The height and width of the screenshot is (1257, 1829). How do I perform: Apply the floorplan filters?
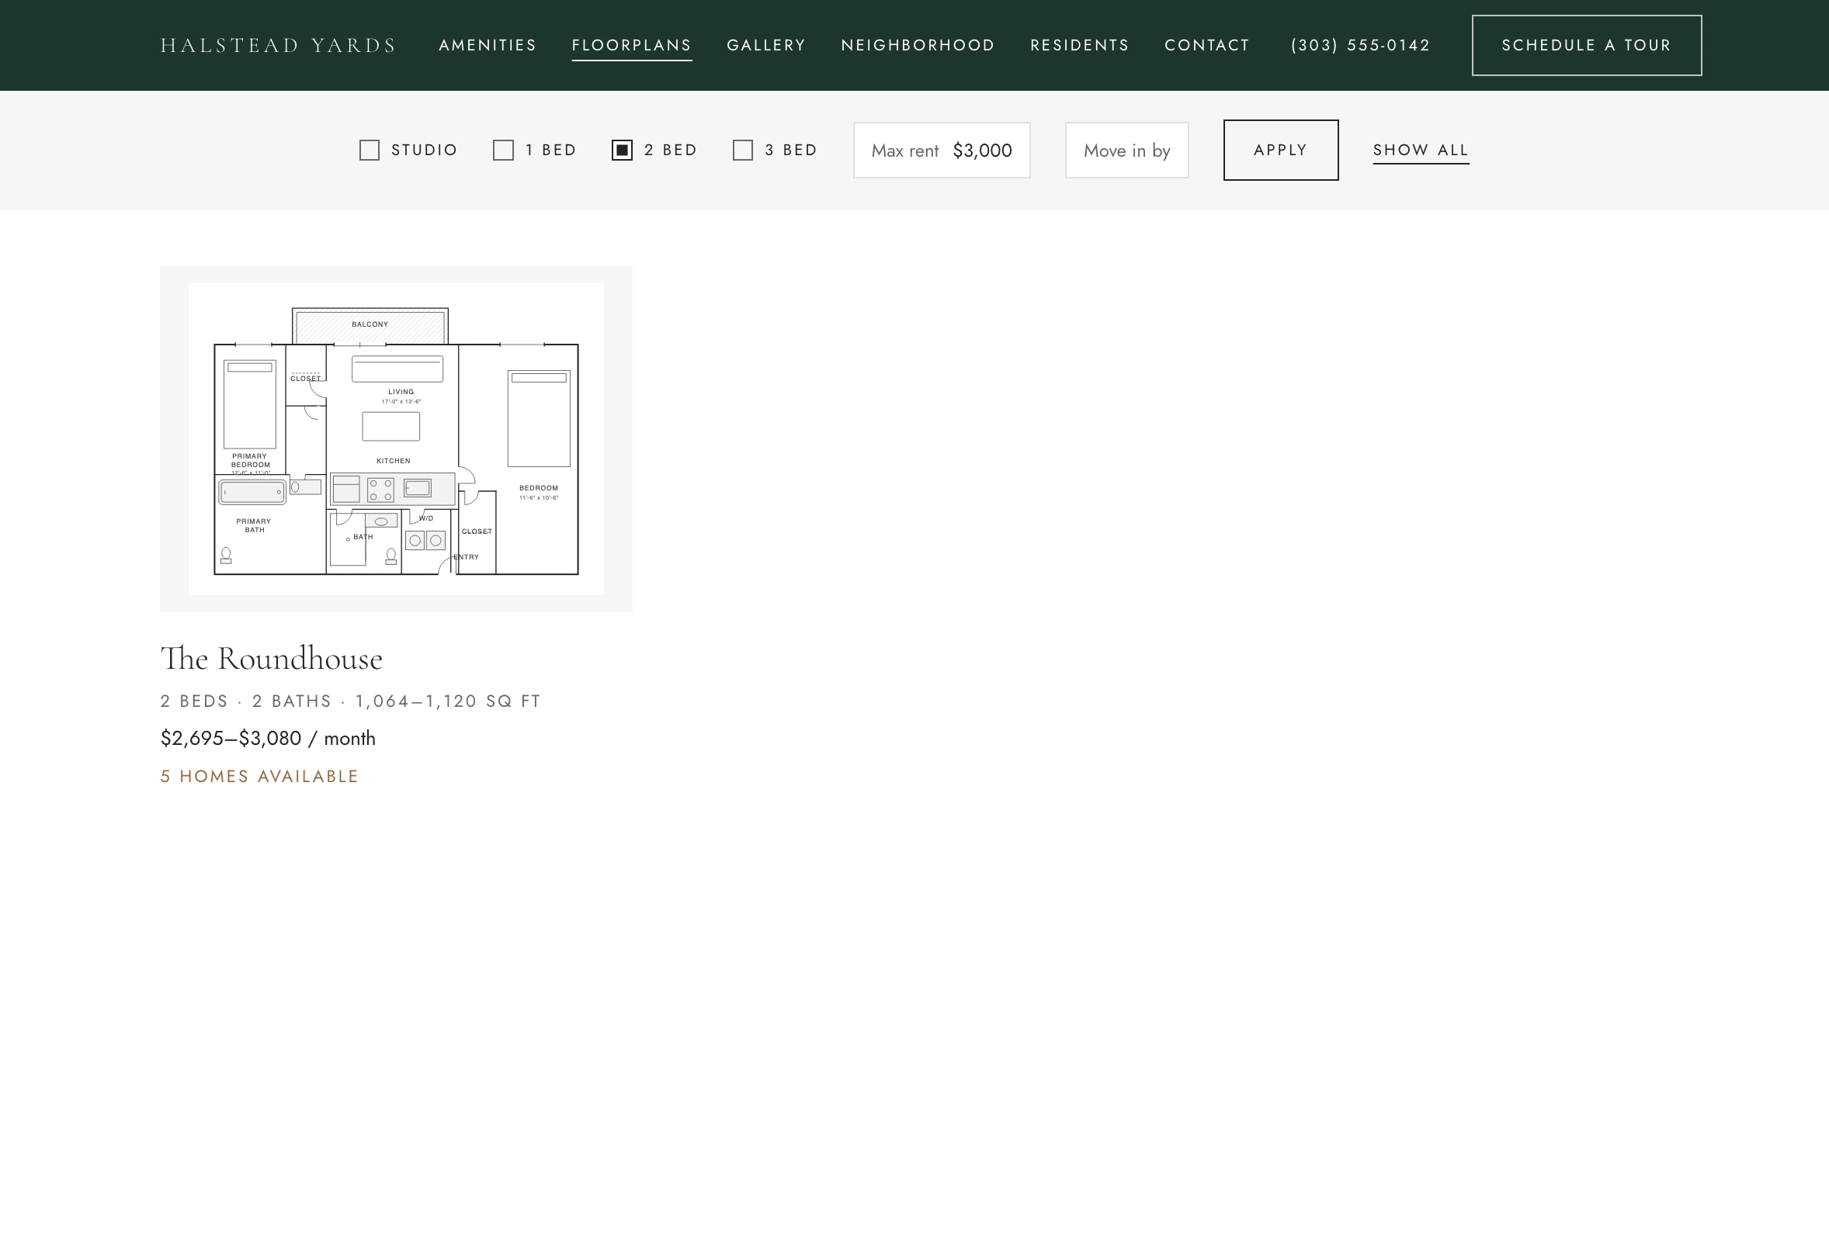coord(1281,150)
